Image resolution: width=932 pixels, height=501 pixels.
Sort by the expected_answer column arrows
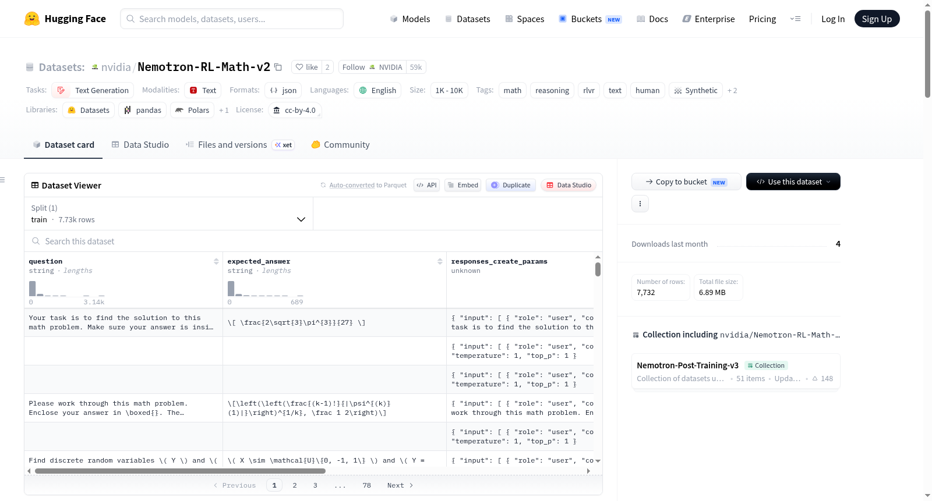click(x=440, y=262)
